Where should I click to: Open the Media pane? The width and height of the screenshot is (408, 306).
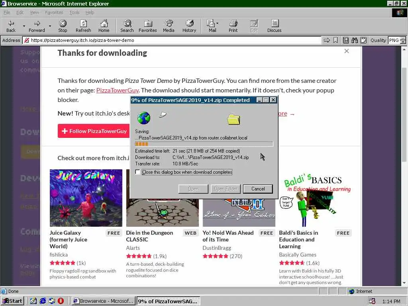coord(169,26)
